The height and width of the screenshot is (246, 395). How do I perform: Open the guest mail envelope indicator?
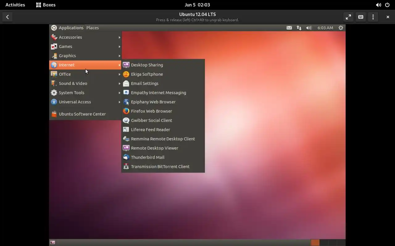[289, 28]
